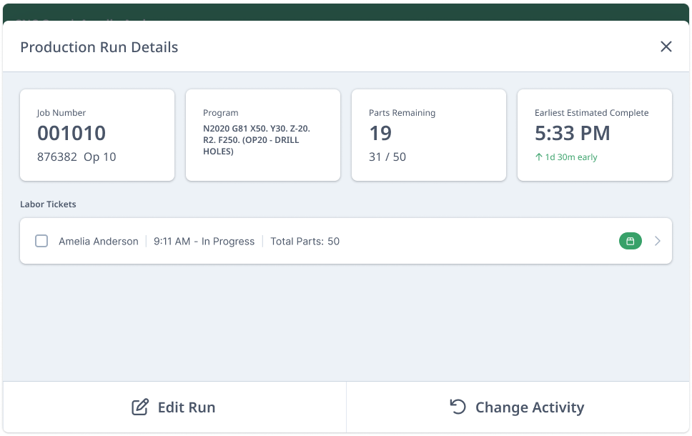Screen dimensions: 692x436
Task: Click the 9:11 AM - In Progress status
Action: click(204, 242)
